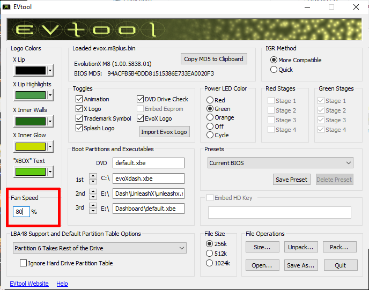
Task: Open the Help link
Action: [62, 284]
